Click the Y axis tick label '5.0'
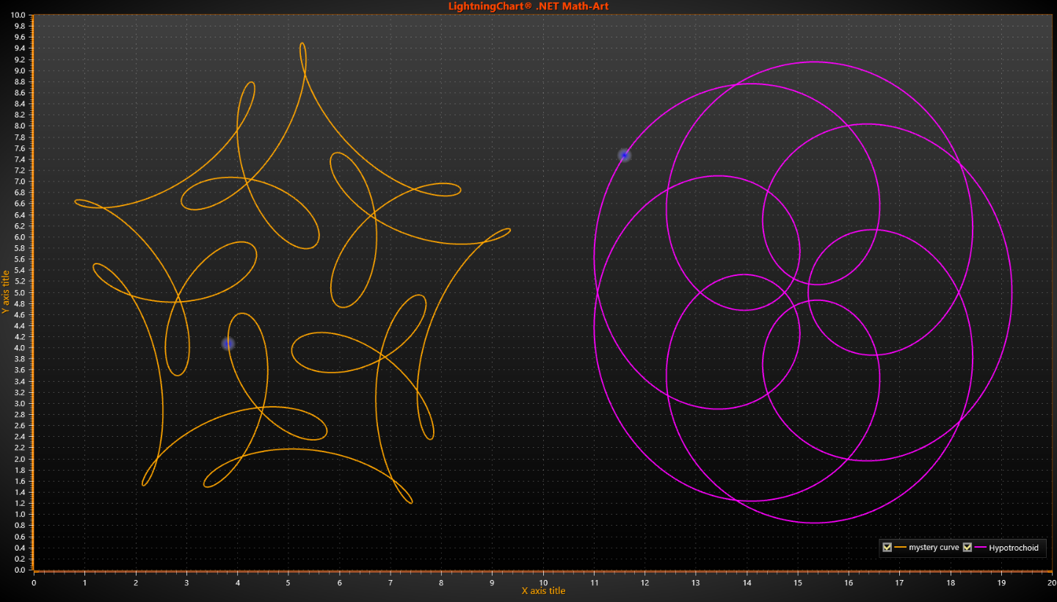1057x602 pixels. 20,293
